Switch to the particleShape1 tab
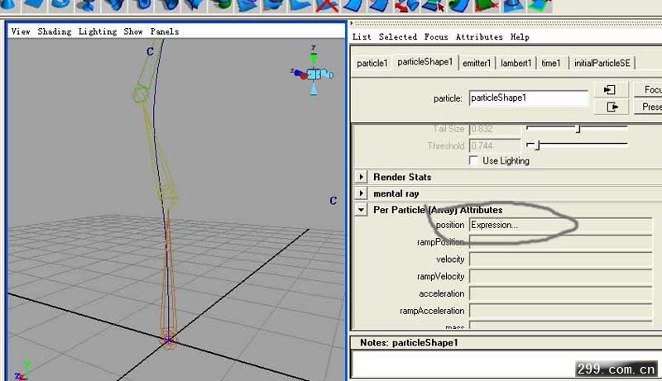 click(x=425, y=62)
